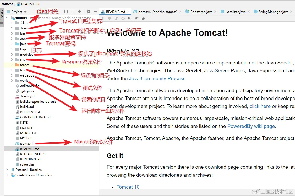Screen dimensions: 295x196
Task: Select the res folder in tree
Action: coord(22,60)
